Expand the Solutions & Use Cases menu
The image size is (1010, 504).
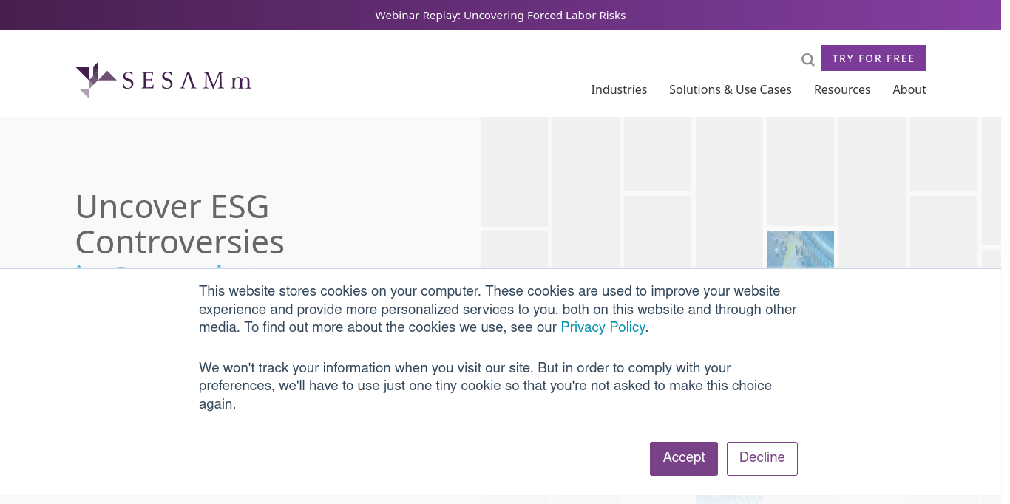click(x=730, y=89)
